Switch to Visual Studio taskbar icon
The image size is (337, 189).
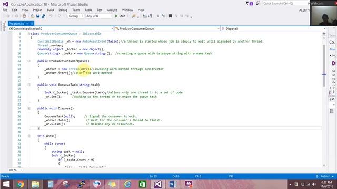click(158, 184)
